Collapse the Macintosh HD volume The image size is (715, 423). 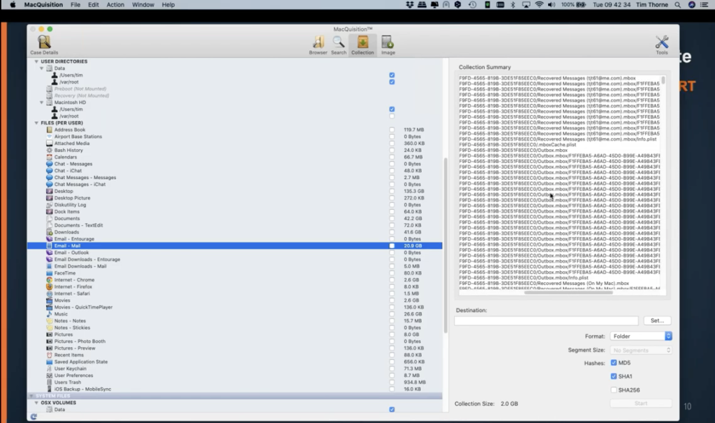click(x=41, y=102)
